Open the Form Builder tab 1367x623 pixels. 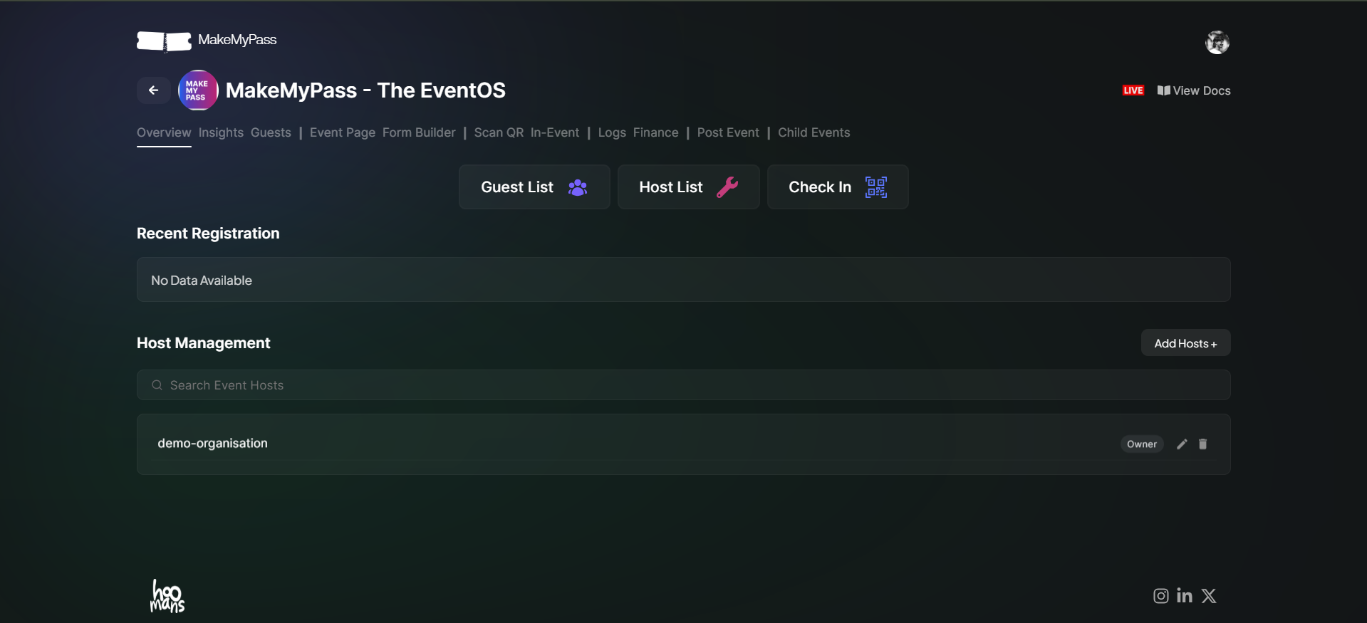419,132
